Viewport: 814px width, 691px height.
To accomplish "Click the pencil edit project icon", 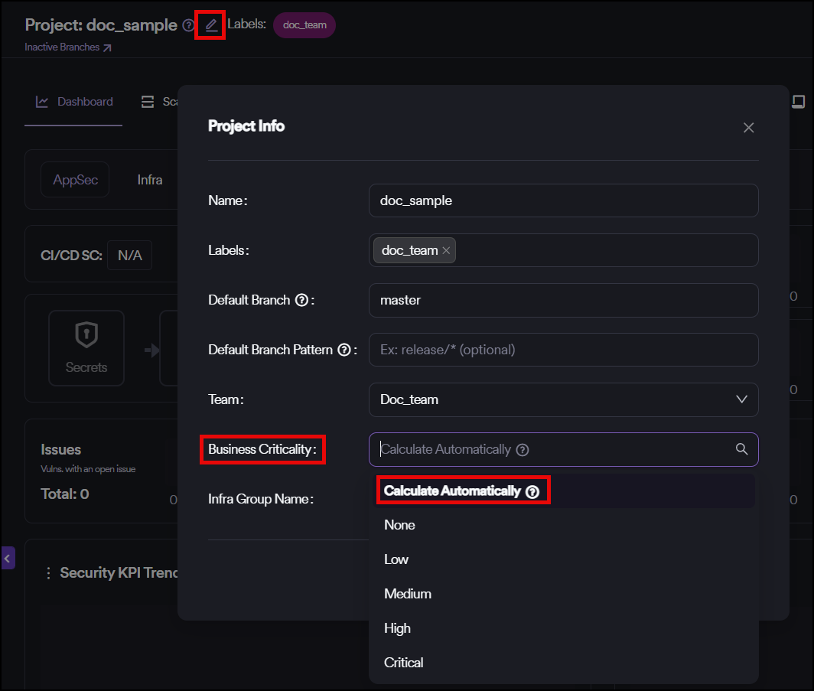I will tap(211, 25).
